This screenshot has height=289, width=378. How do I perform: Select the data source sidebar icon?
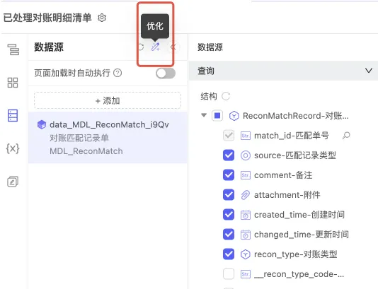13,115
